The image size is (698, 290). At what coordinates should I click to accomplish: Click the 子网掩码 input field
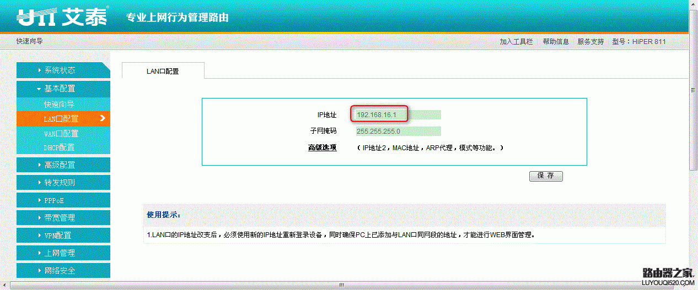pyautogui.click(x=398, y=132)
